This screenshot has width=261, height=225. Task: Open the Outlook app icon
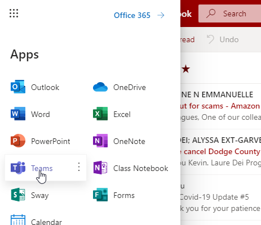click(x=18, y=87)
